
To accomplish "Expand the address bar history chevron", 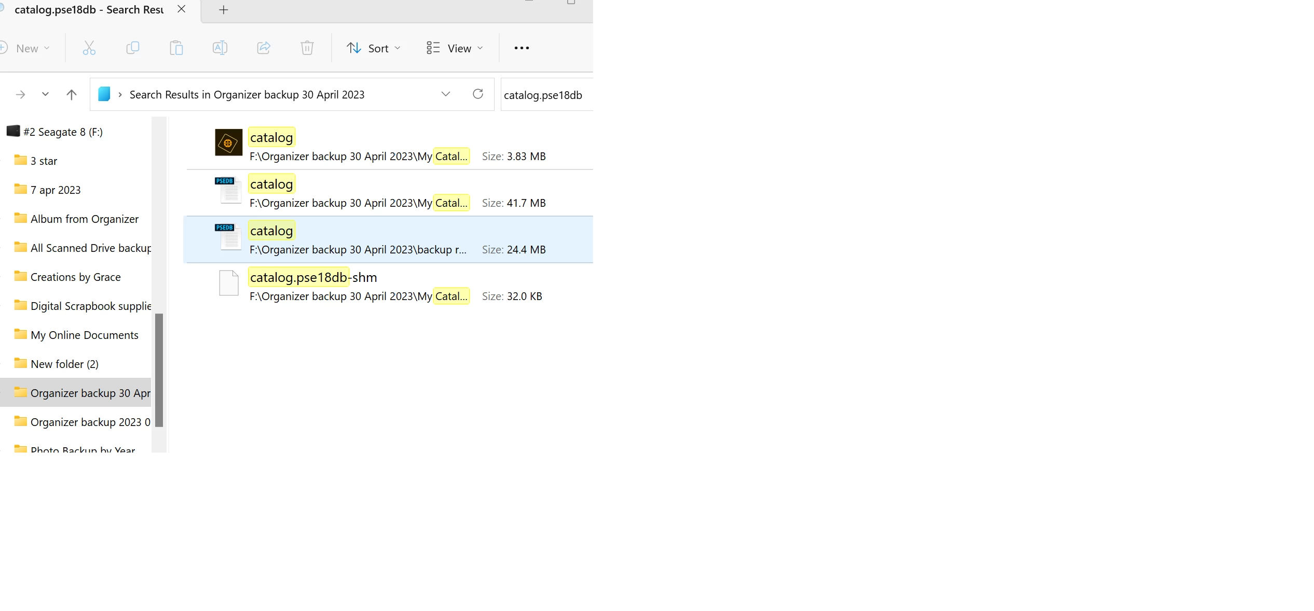I will pyautogui.click(x=446, y=94).
